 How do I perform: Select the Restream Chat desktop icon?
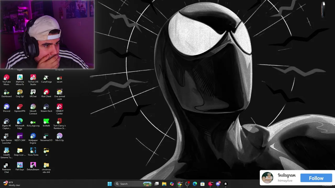(7, 168)
